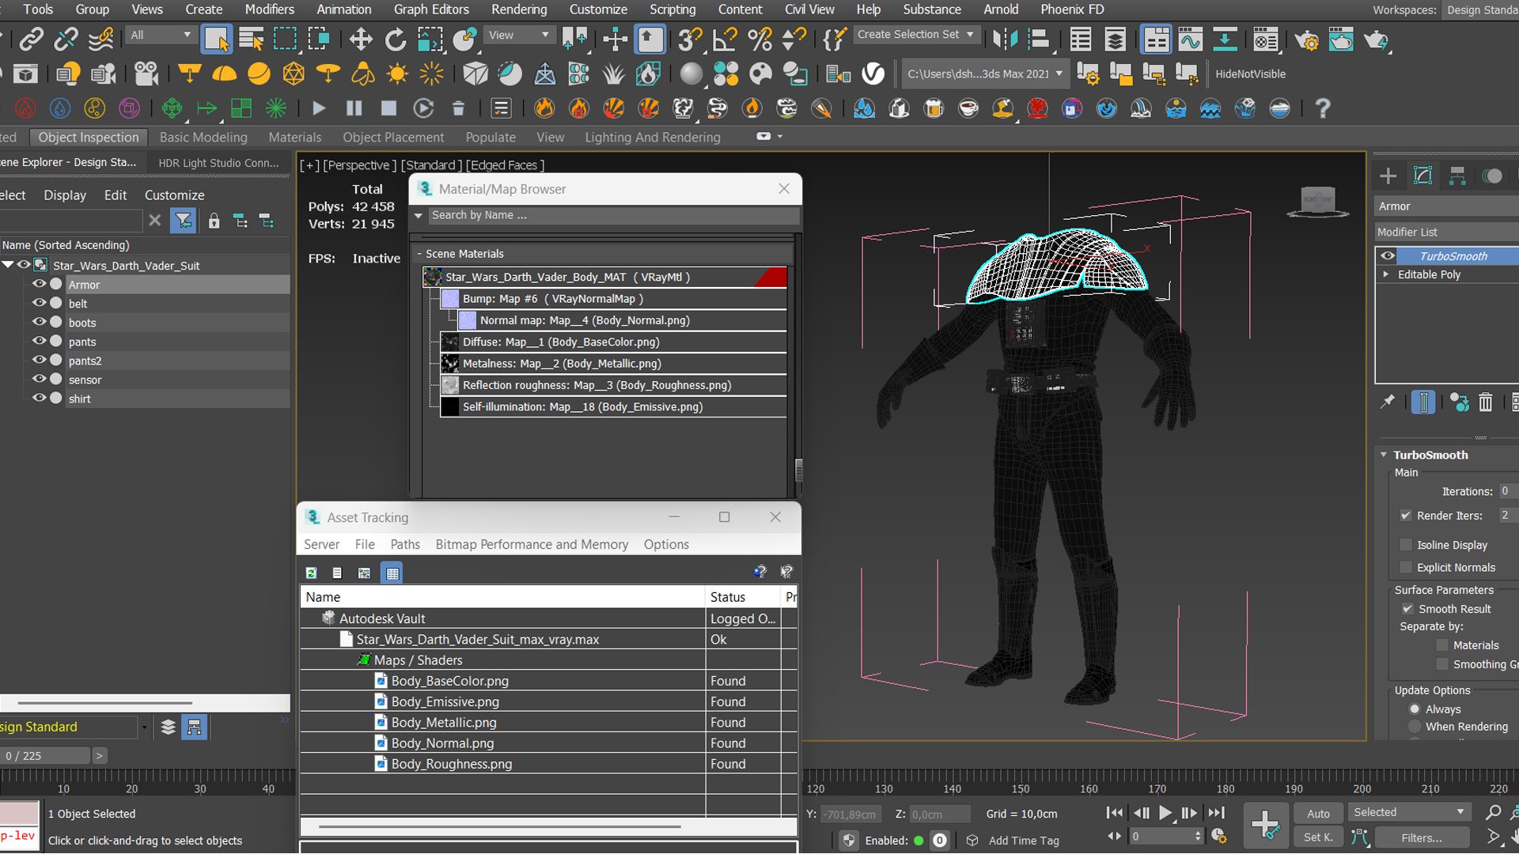The image size is (1519, 854).
Task: Switch to the Basic Modeling tab
Action: (x=203, y=137)
